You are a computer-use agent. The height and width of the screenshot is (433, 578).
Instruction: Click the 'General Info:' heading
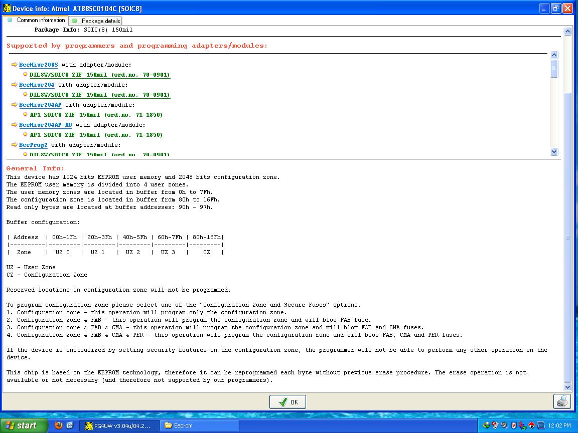[x=35, y=168]
